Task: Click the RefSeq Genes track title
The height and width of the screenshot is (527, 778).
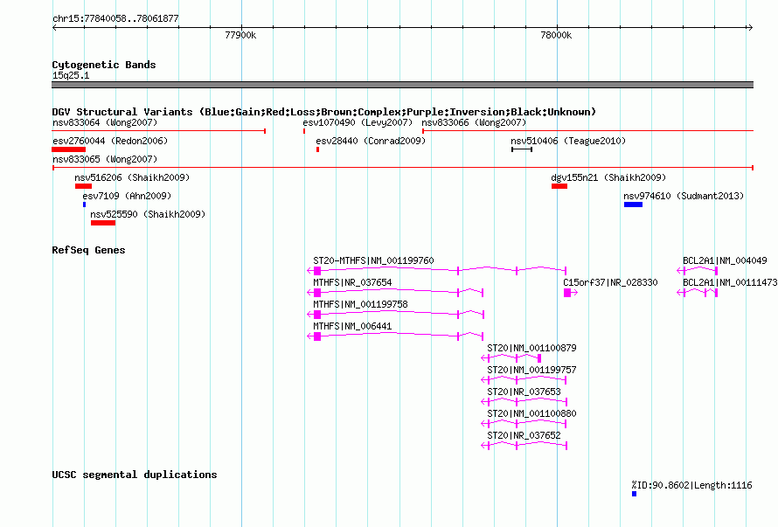Action: [x=88, y=250]
